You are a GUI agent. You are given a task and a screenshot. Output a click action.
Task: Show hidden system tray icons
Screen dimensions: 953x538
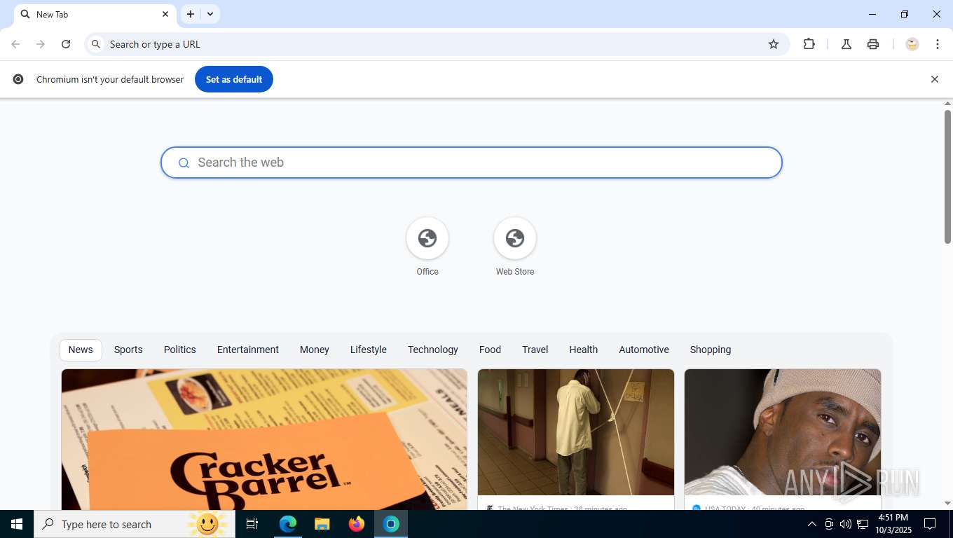tap(812, 524)
